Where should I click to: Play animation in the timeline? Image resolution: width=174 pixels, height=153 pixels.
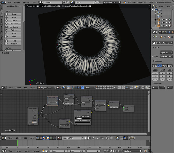point(114,151)
